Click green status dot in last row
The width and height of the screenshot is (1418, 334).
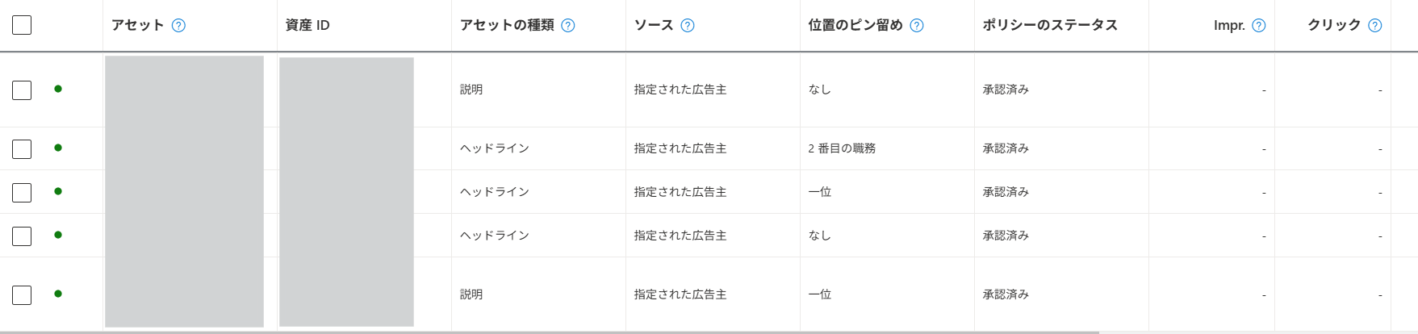pyautogui.click(x=58, y=294)
